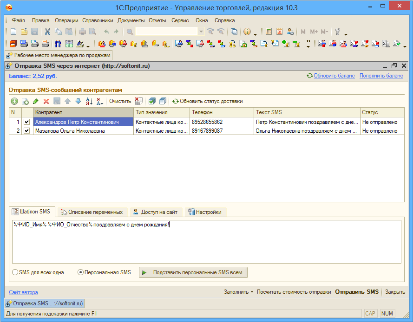Click phone cell 89528655862
Image resolution: width=413 pixels, height=322 pixels.
[222, 122]
